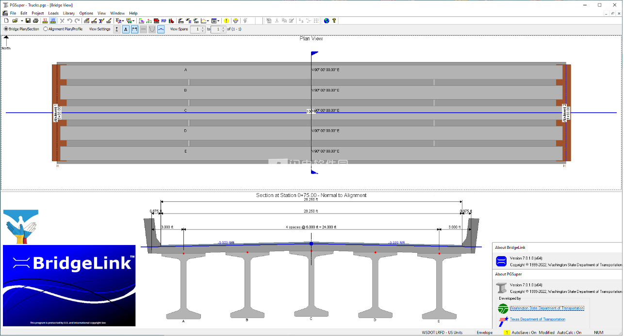Click the yellow question mark help icon
The width and height of the screenshot is (624, 336).
pyautogui.click(x=334, y=21)
